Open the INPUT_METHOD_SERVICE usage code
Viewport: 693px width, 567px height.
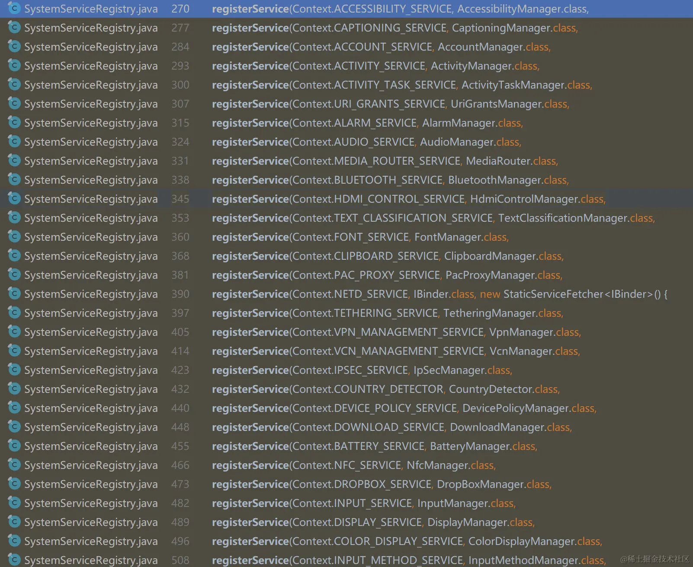point(409,561)
